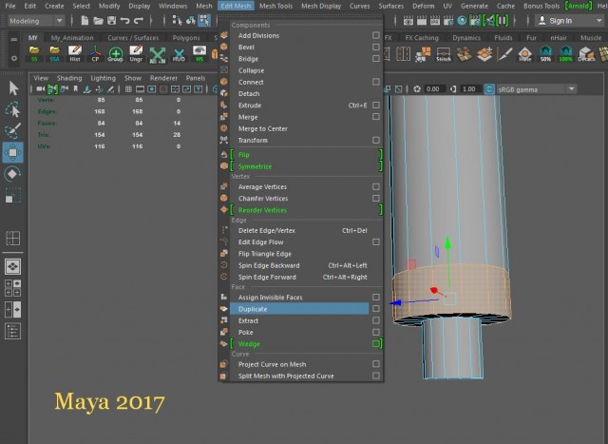Click the SS shelf folder icon
The image size is (608, 444).
coord(34,54)
